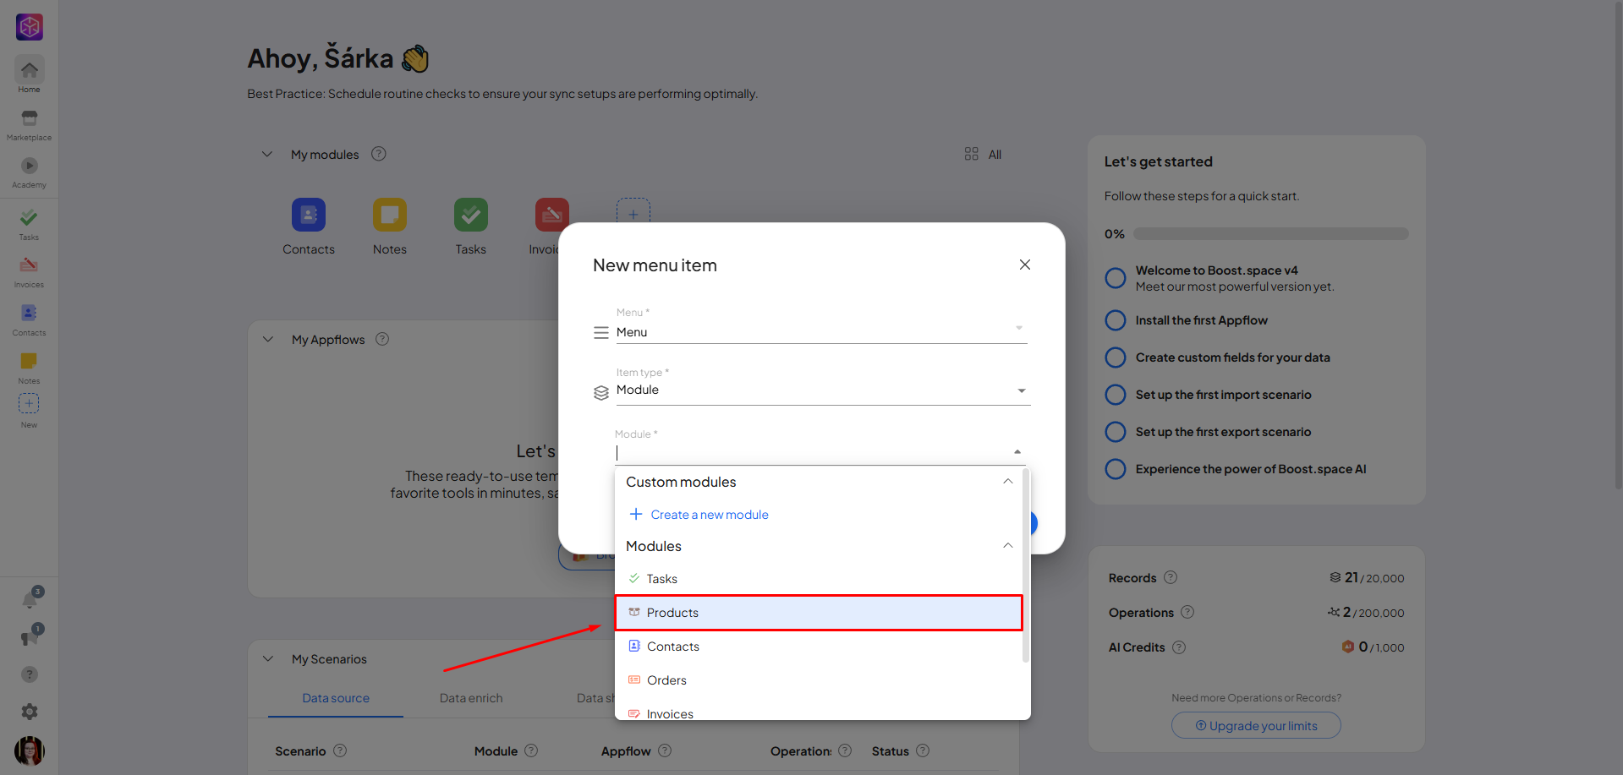
Task: Open the Menu dropdown in dialog
Action: [821, 332]
